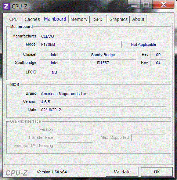177x180 pixels.
Task: Switch to the CPU tab
Action: click(14, 19)
